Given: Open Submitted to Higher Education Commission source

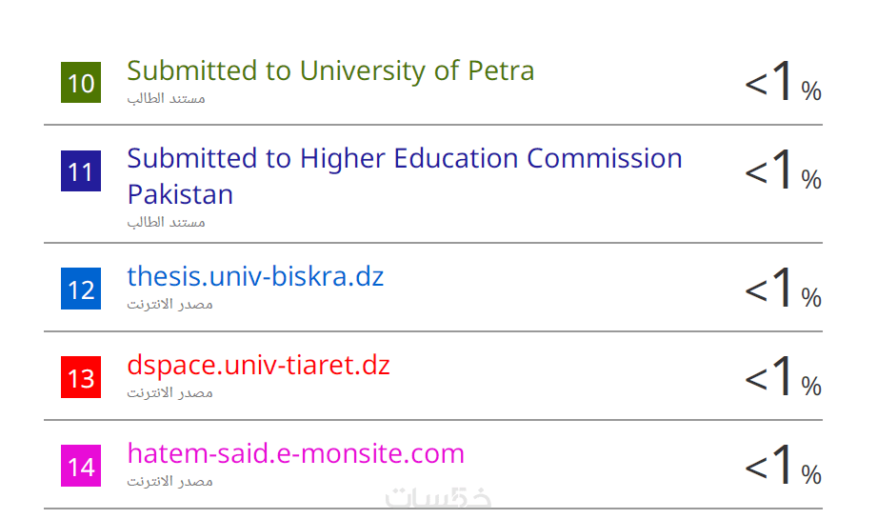Looking at the screenshot, I should 405,158.
